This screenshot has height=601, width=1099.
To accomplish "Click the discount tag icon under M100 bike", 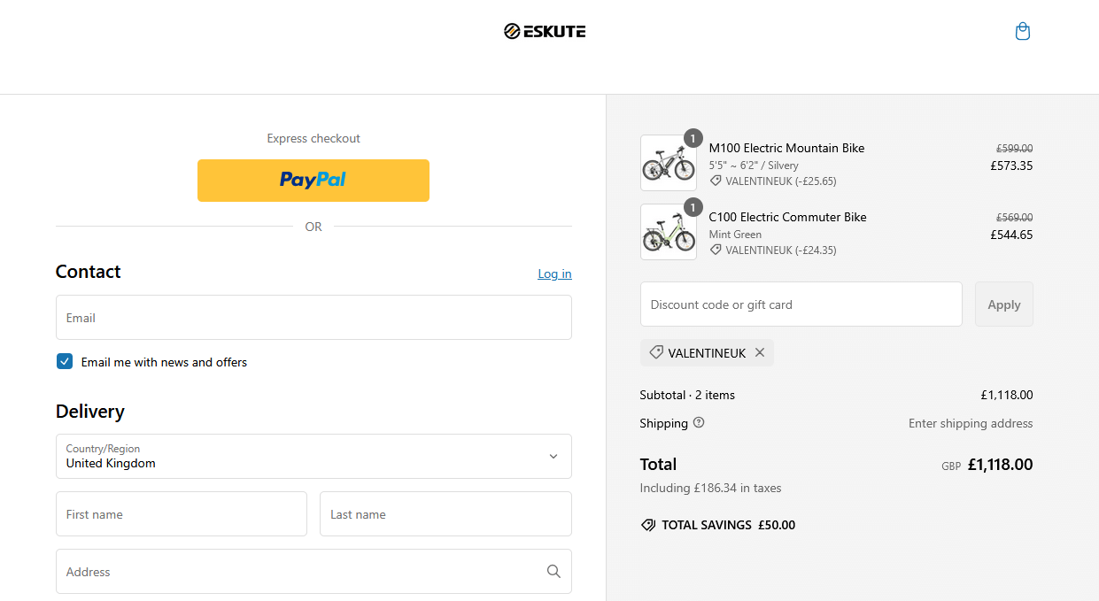I will pyautogui.click(x=716, y=181).
